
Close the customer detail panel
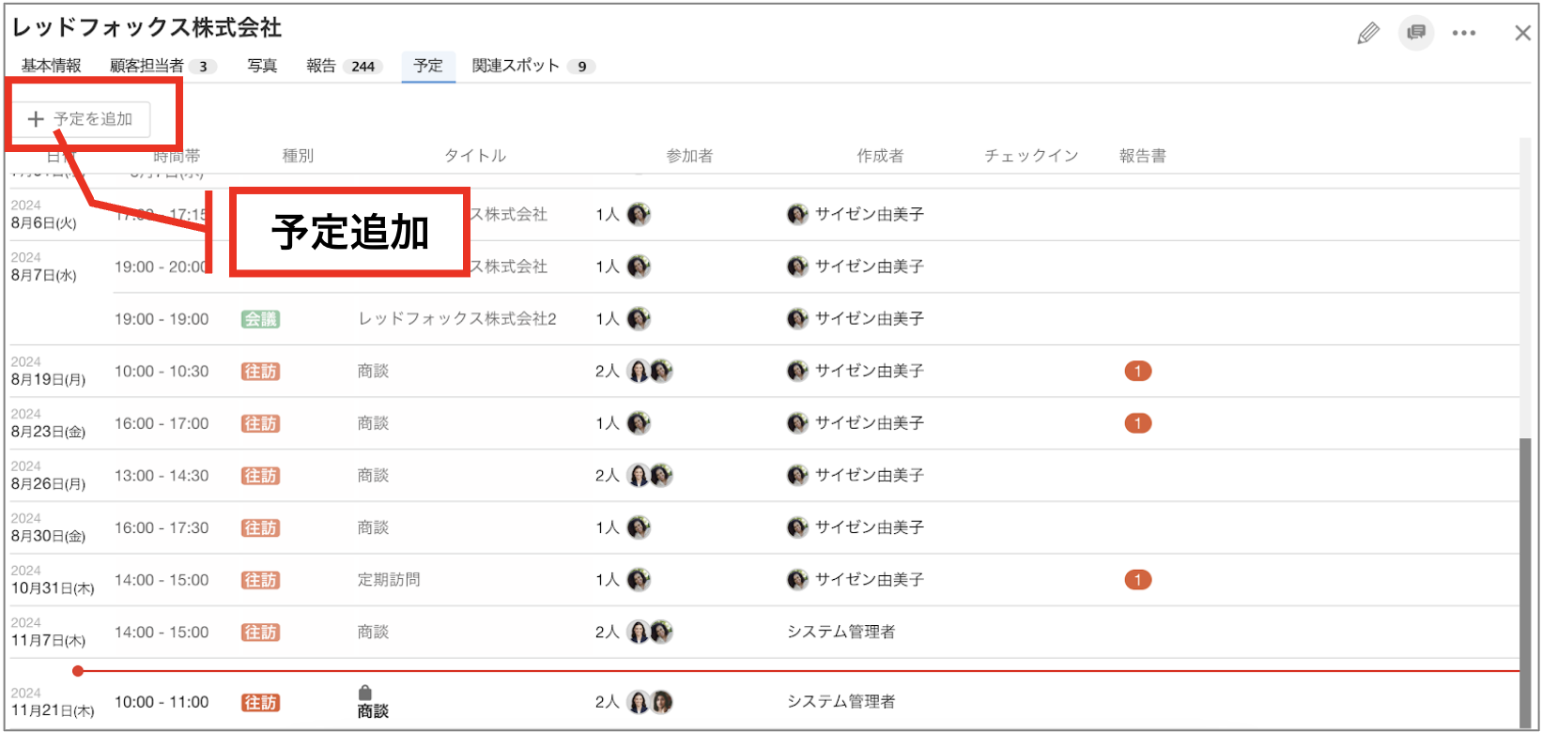coord(1522,33)
